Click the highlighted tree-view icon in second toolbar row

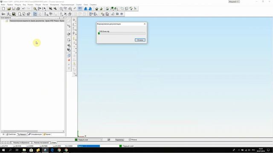[35, 14]
